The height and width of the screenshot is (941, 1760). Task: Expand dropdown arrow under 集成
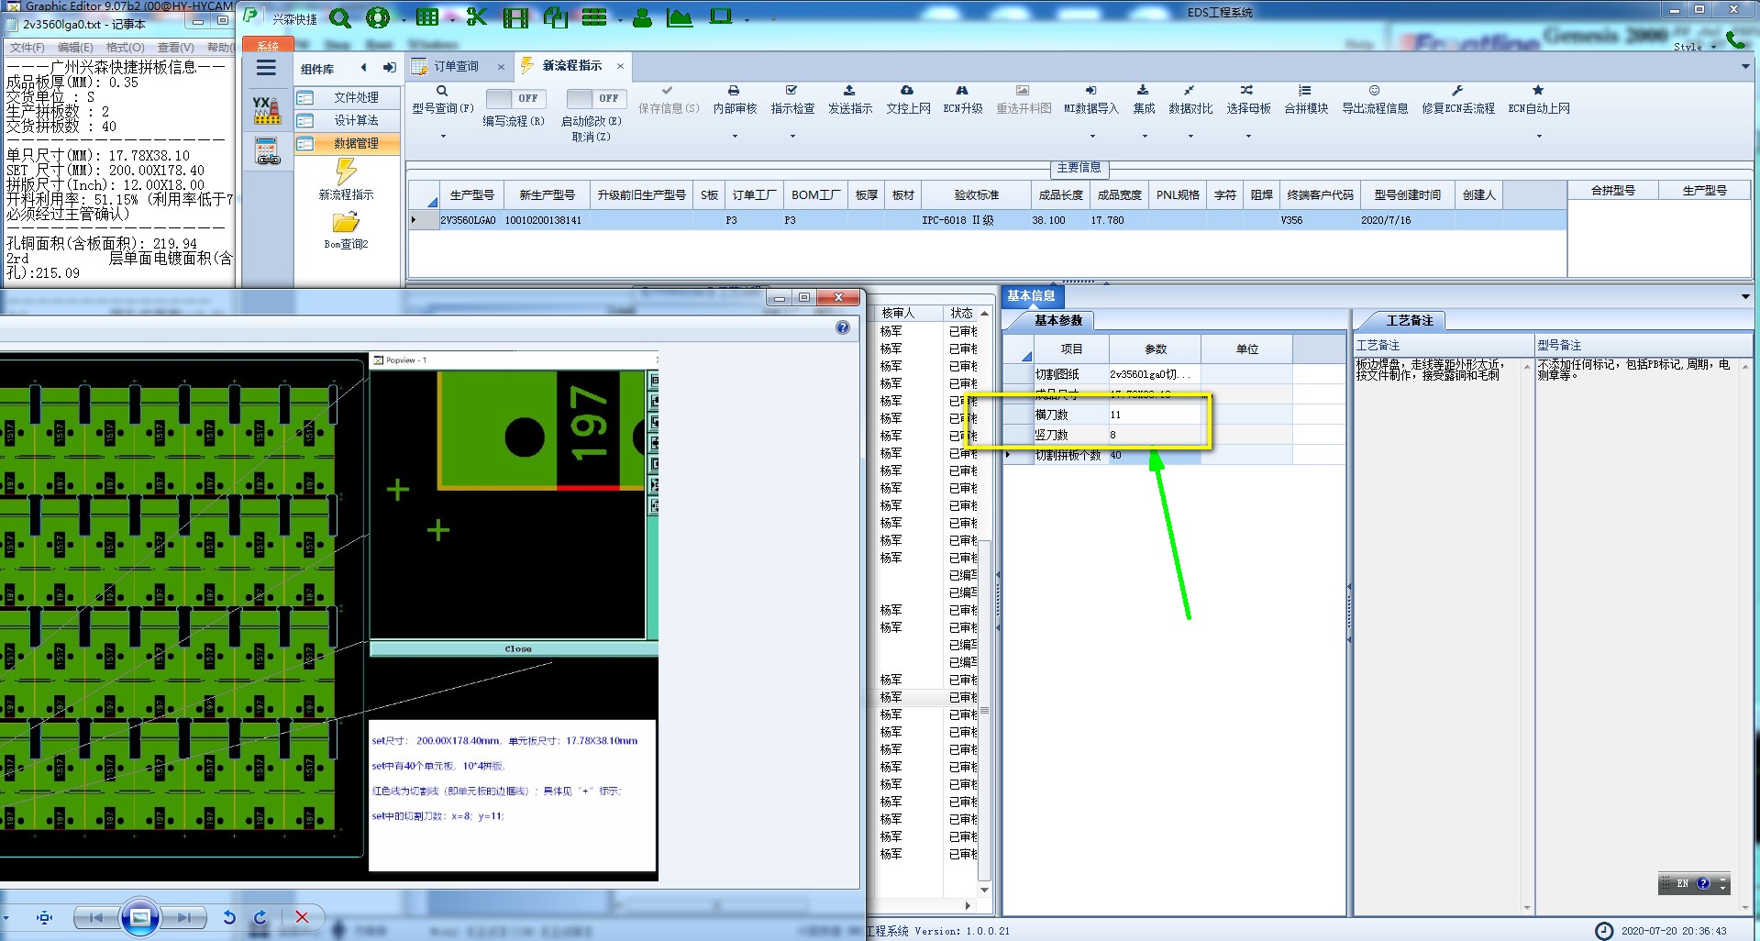[1145, 137]
